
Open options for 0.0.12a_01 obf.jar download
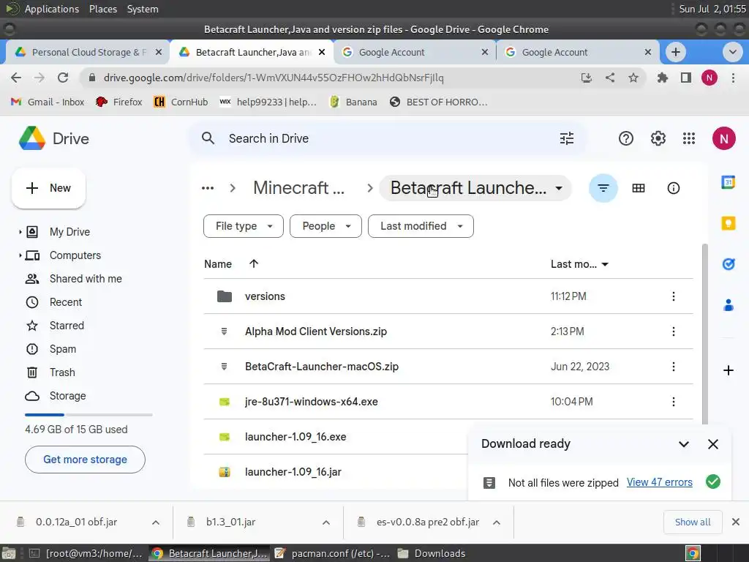(156, 522)
